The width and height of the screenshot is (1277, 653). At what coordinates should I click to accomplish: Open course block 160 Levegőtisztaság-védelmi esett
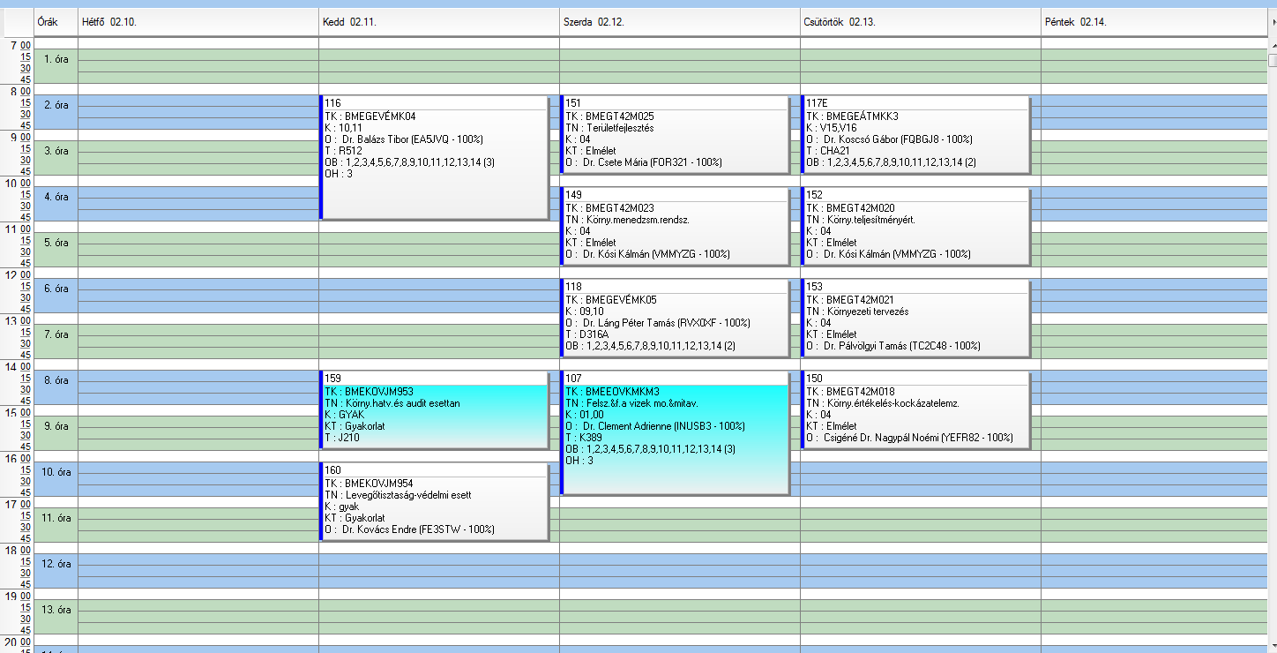434,501
